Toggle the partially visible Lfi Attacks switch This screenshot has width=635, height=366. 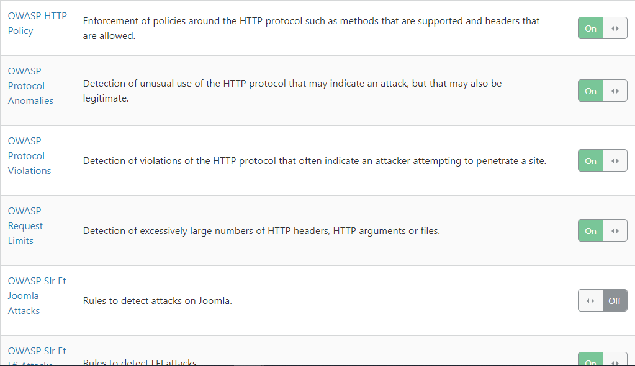point(603,359)
